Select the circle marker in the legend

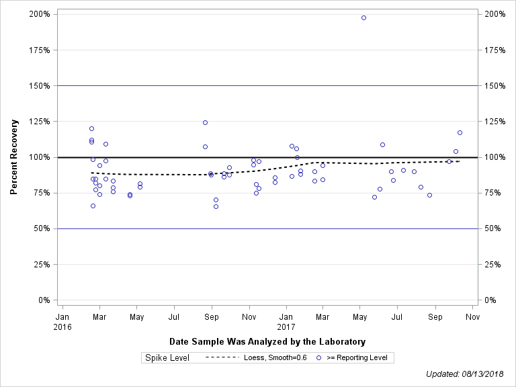[x=318, y=357]
